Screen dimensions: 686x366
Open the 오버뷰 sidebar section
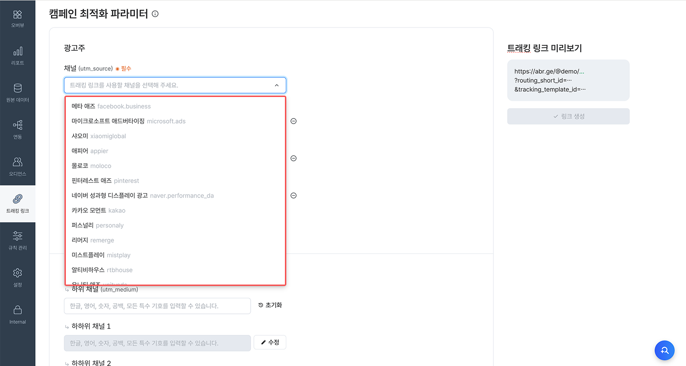click(17, 19)
